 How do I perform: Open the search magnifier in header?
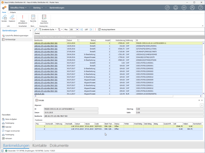pos(167,7)
